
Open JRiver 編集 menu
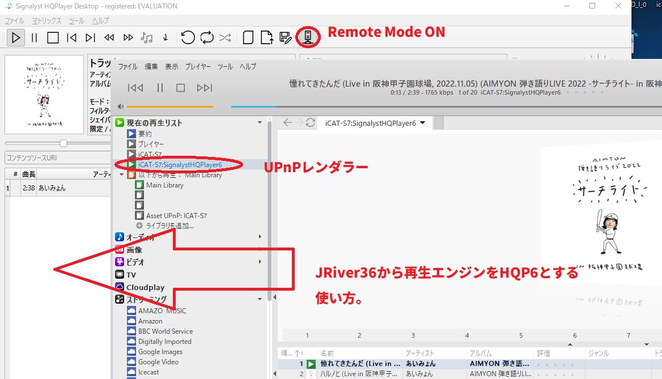151,67
